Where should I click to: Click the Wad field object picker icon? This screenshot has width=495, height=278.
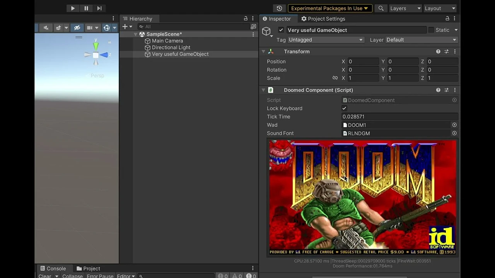point(454,125)
